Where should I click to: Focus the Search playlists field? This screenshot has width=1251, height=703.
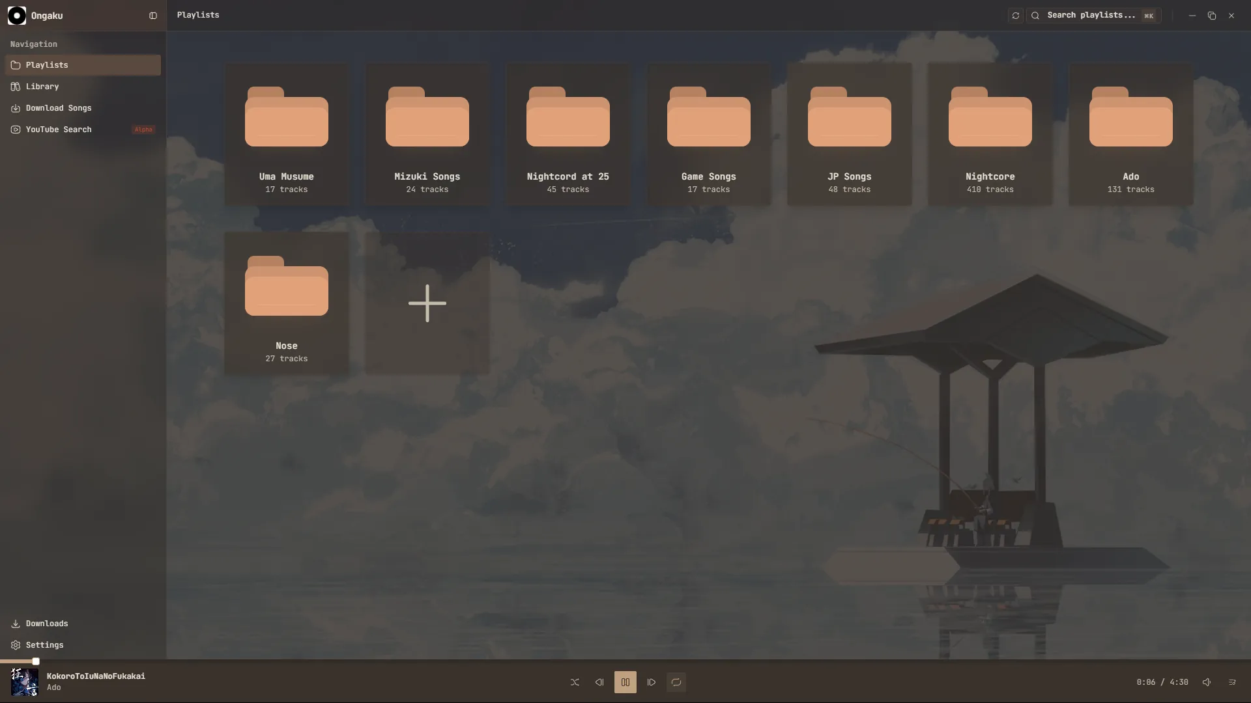tap(1093, 15)
